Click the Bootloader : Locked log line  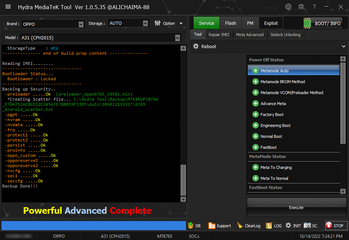(31, 79)
